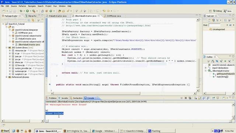236x133 pixels.
Task: Expand the rt.jar library entry
Action: 10,53
